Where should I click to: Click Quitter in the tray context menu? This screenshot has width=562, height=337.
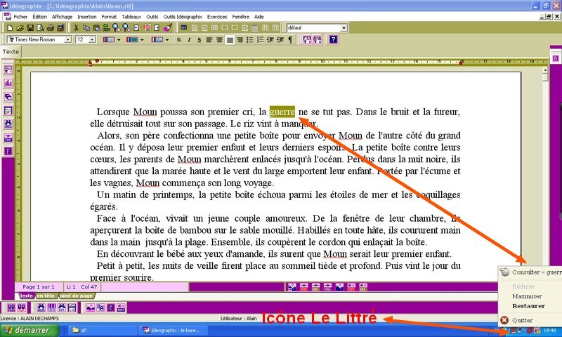click(521, 320)
